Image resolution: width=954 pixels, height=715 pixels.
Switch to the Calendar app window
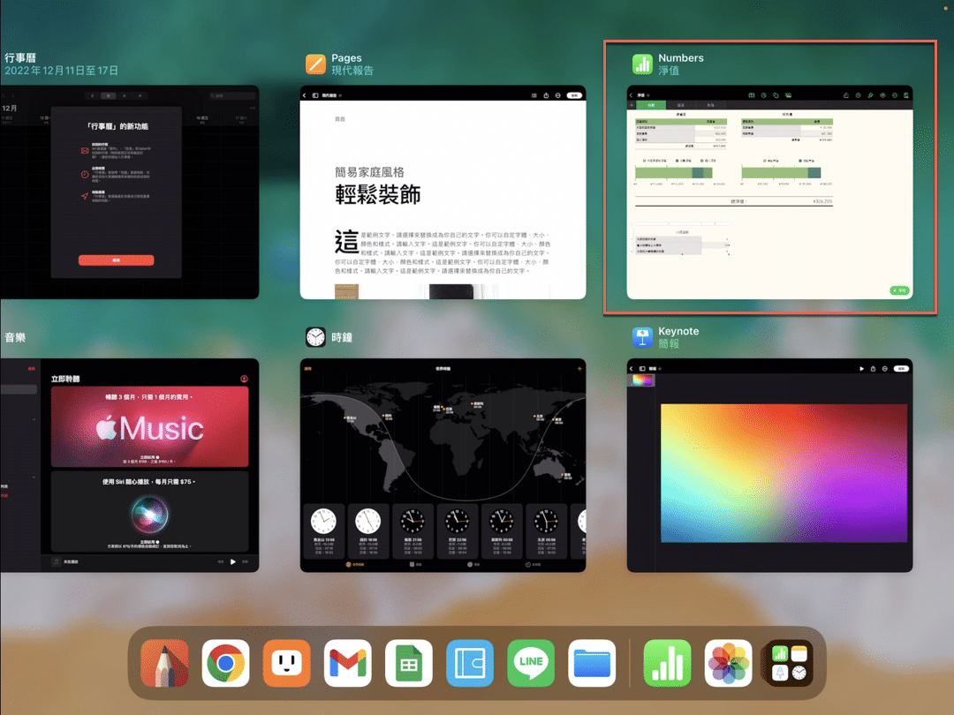point(130,192)
